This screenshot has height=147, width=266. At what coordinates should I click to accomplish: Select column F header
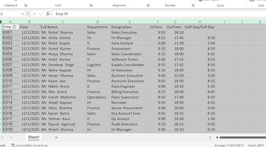pos(158,22)
